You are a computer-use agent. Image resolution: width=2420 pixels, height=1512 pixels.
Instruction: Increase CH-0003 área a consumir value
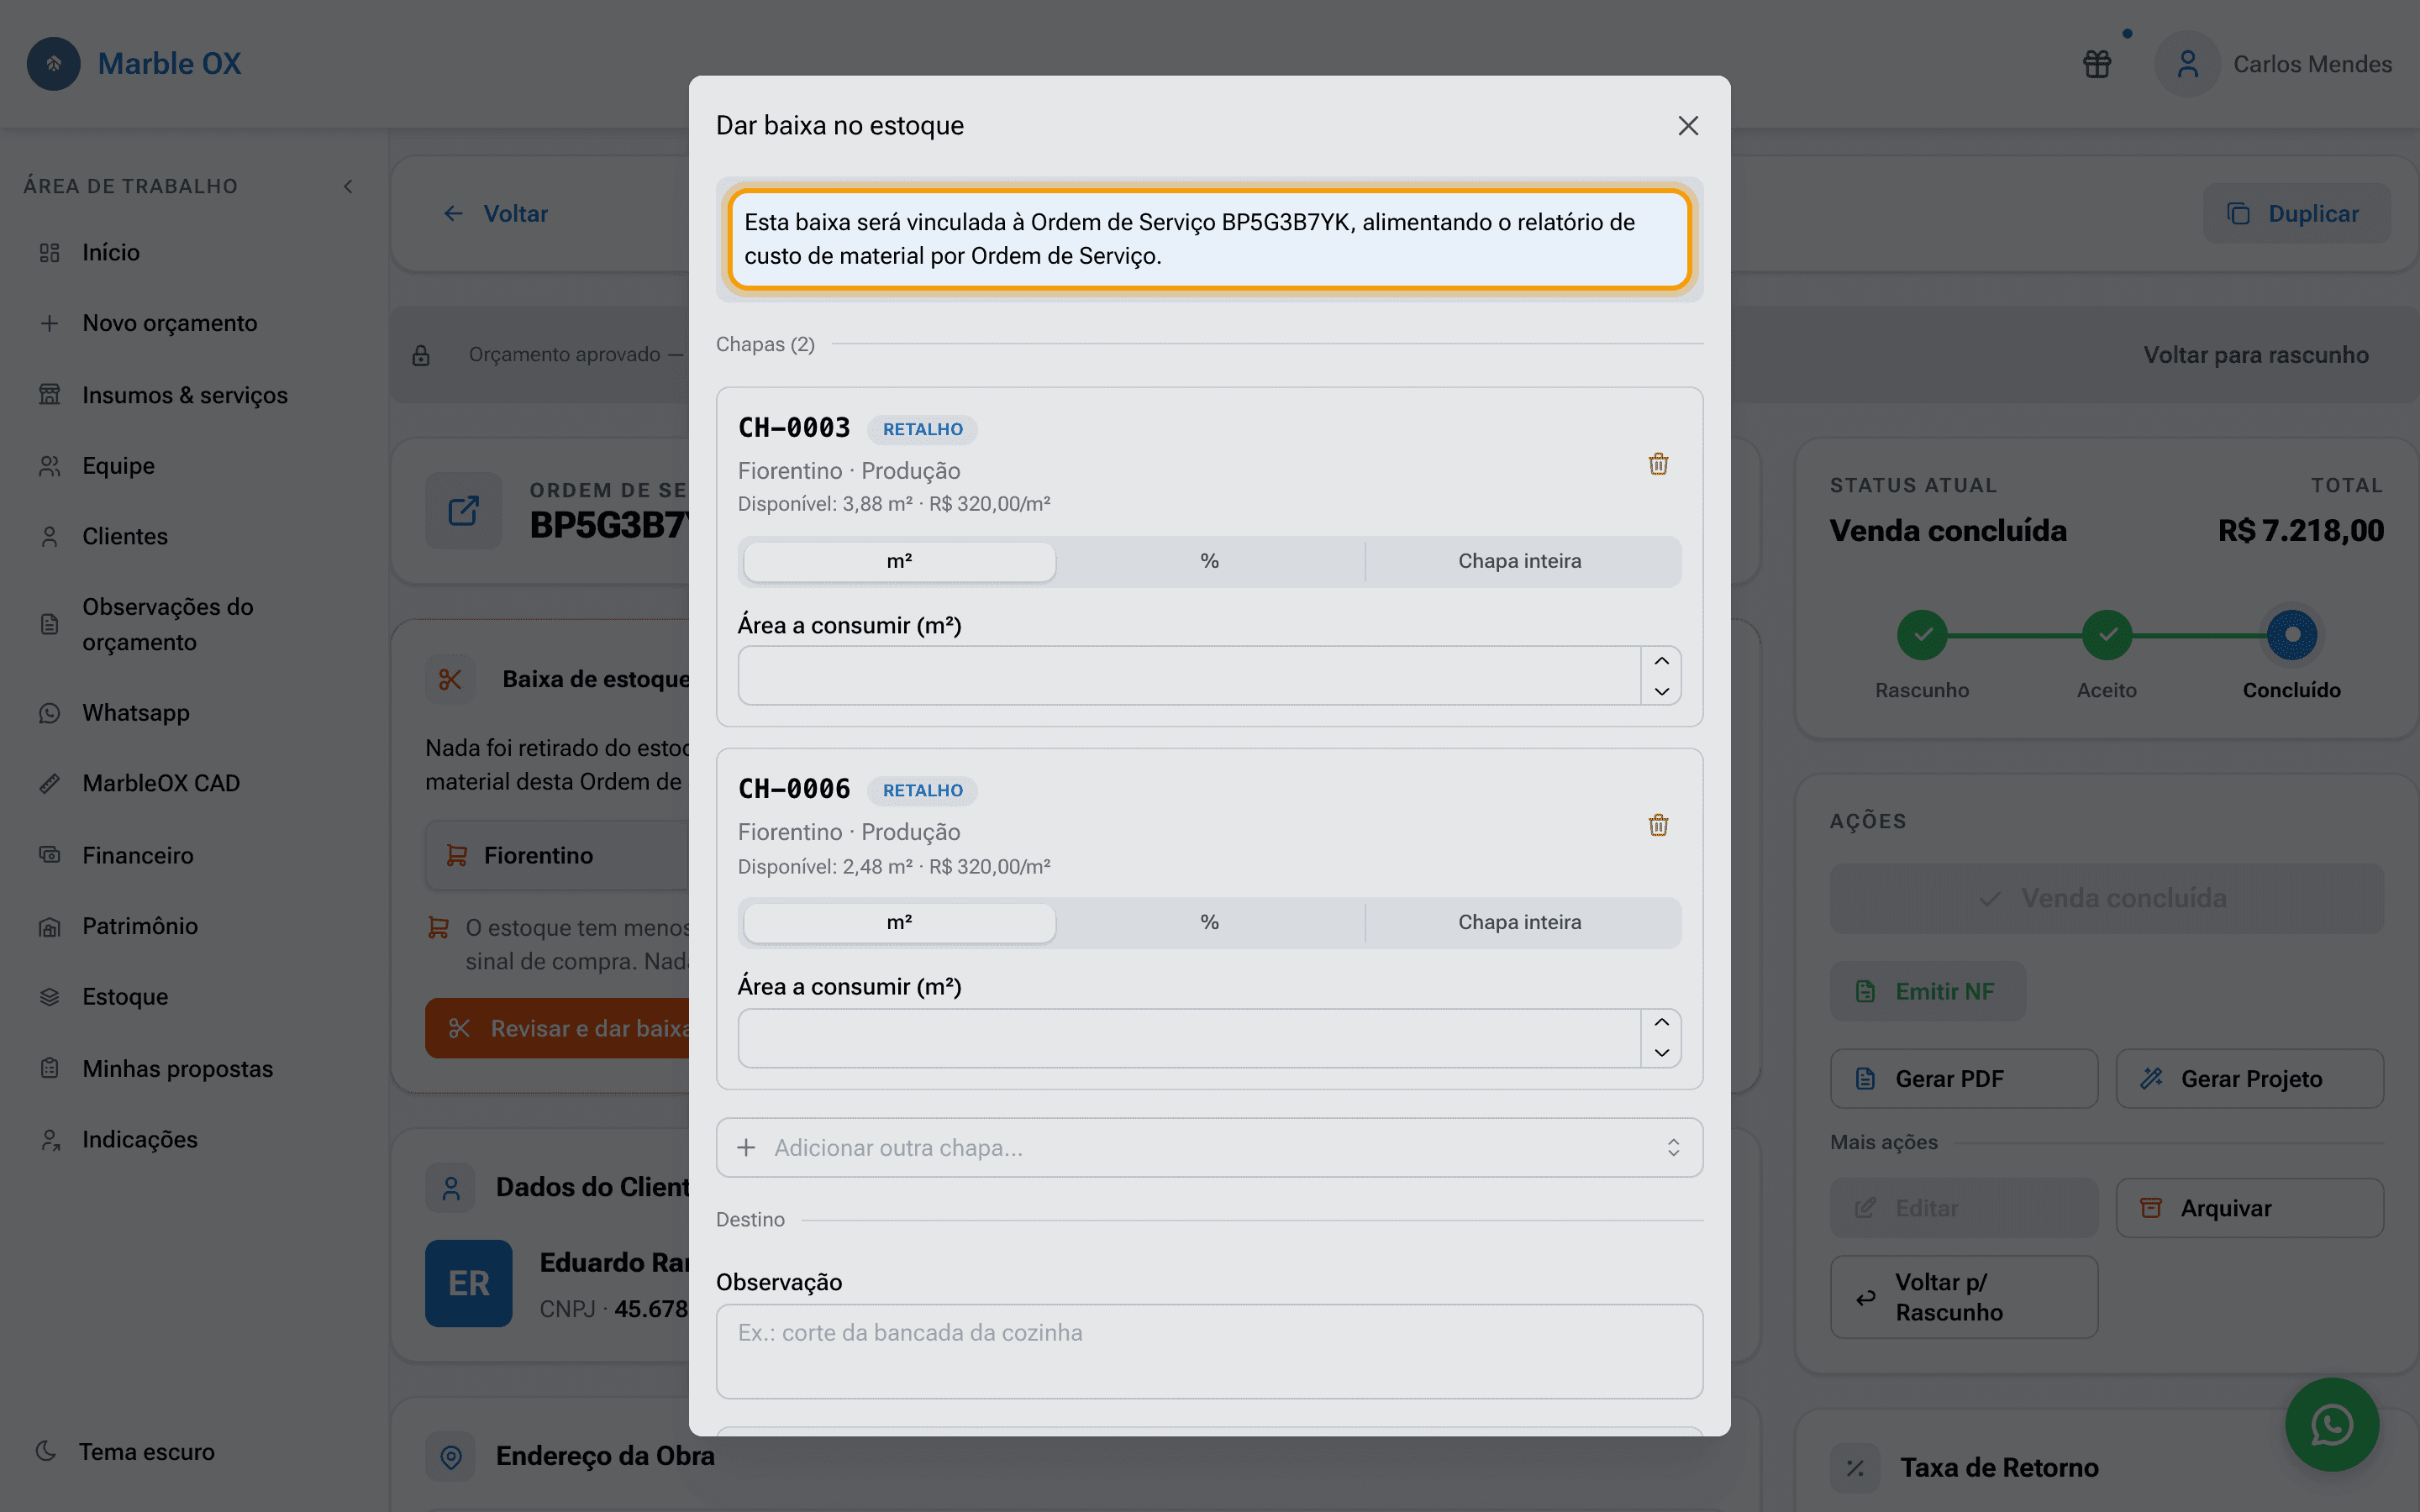click(x=1661, y=661)
